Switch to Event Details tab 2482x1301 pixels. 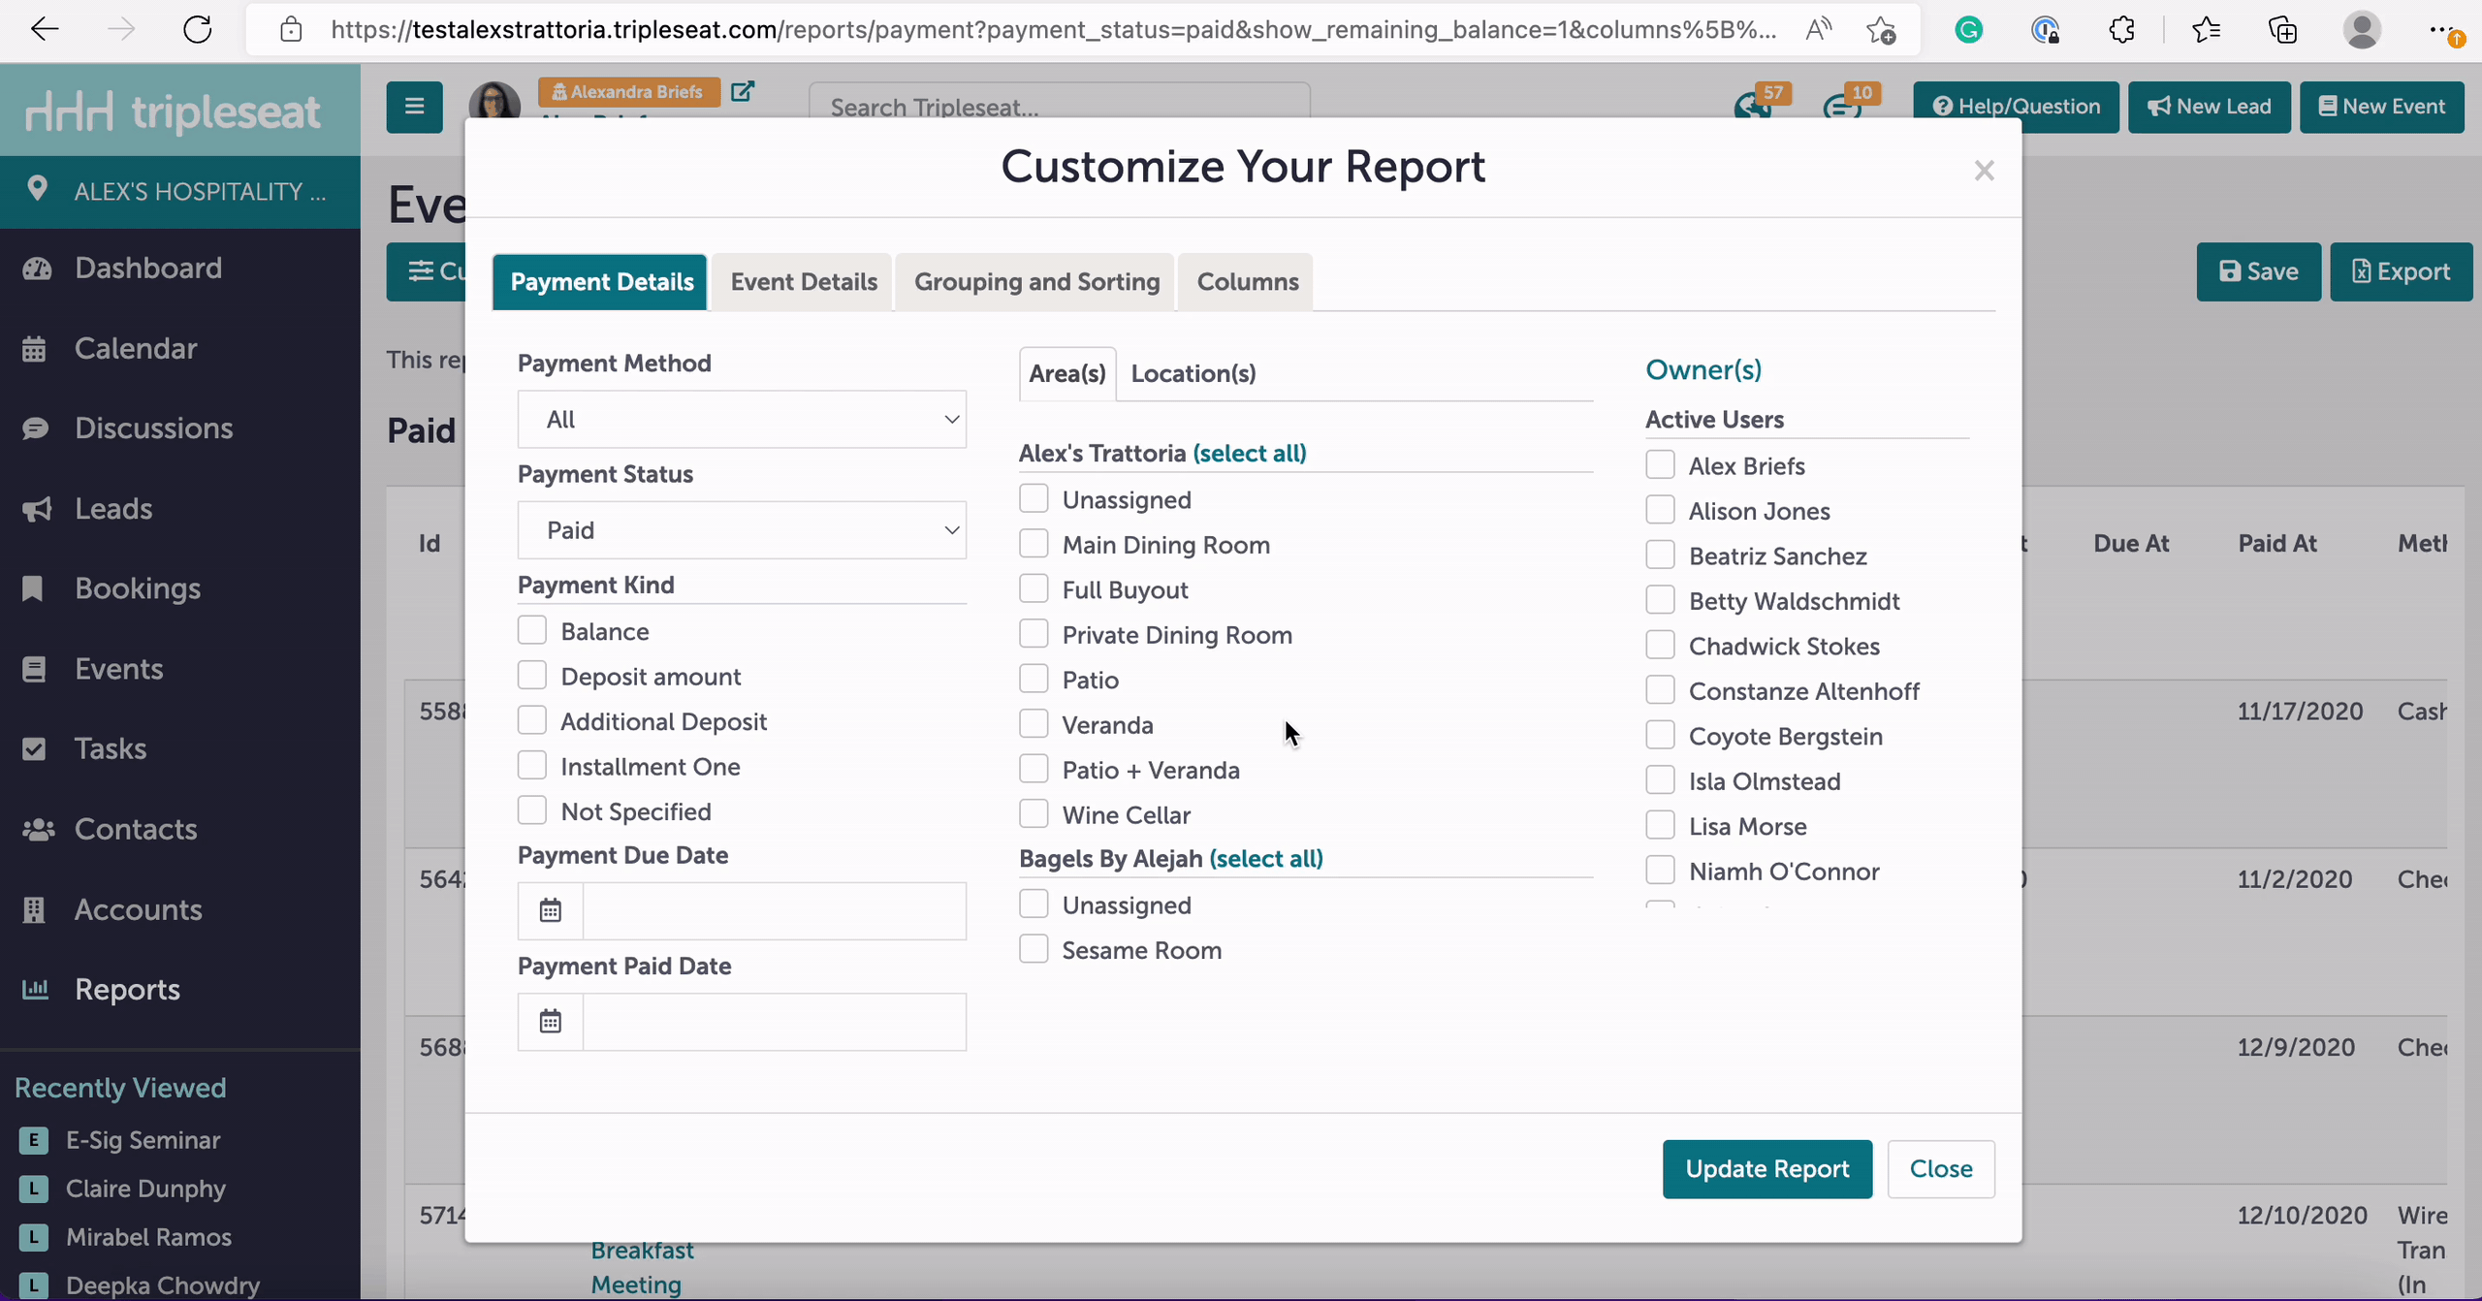(804, 282)
